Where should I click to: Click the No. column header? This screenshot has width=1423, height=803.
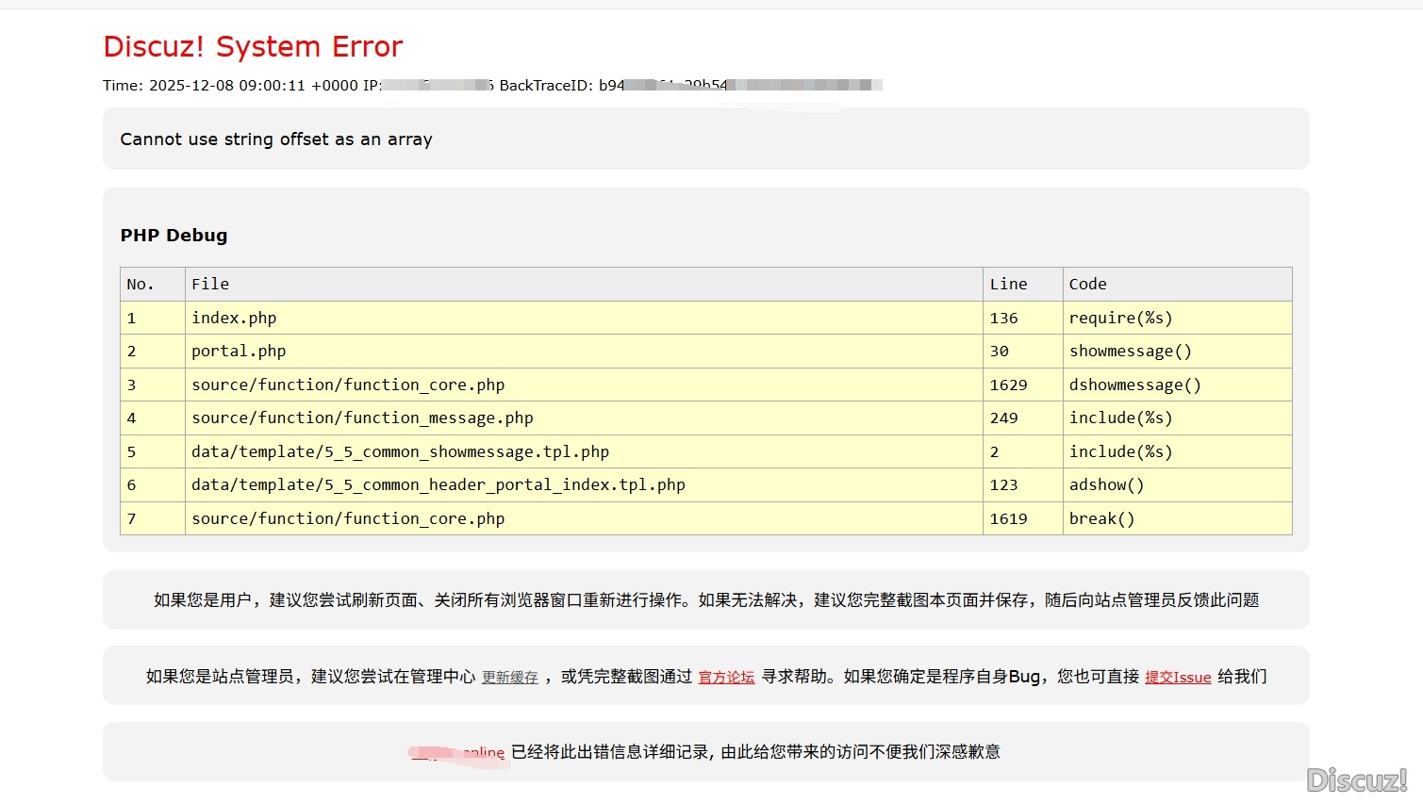tap(141, 284)
